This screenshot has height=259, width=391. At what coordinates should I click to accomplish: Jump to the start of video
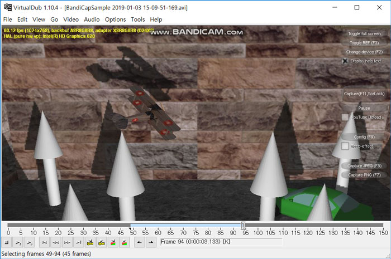[44, 242]
